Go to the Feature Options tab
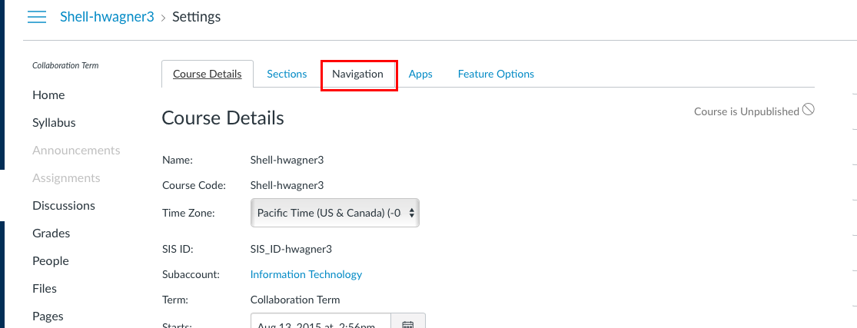This screenshot has width=857, height=328. (496, 75)
